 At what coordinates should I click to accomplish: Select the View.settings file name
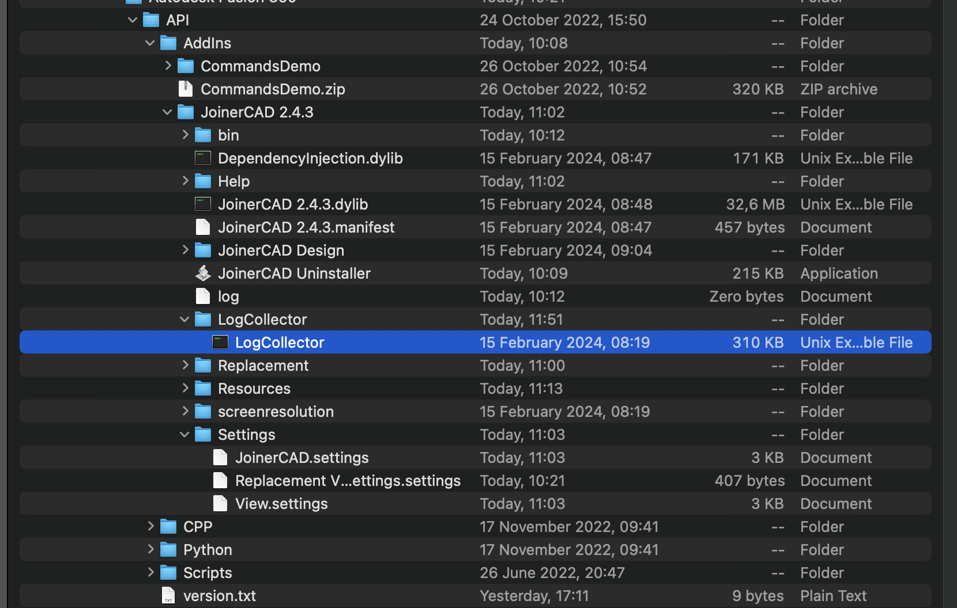point(281,504)
